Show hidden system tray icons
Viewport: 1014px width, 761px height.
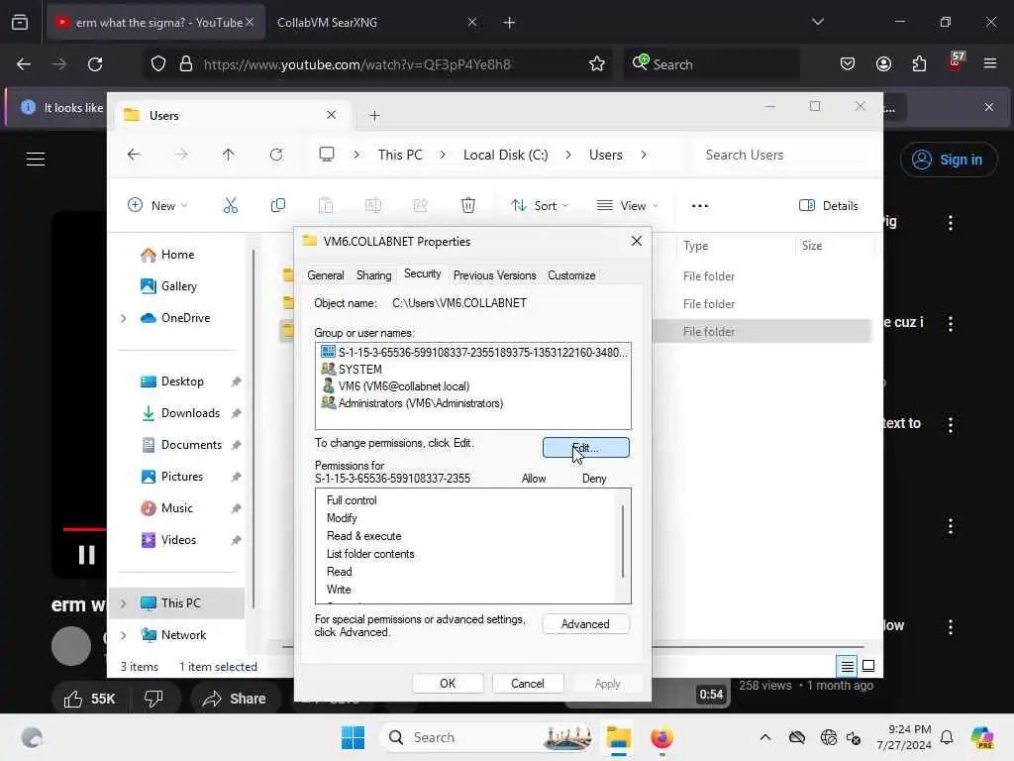764,737
